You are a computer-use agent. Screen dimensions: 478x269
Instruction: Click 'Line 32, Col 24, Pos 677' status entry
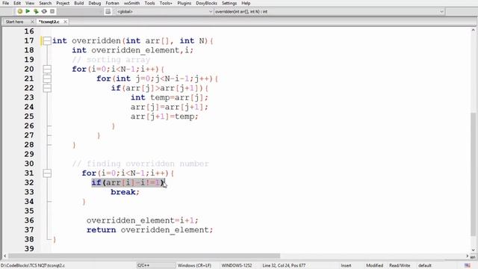pos(284,265)
